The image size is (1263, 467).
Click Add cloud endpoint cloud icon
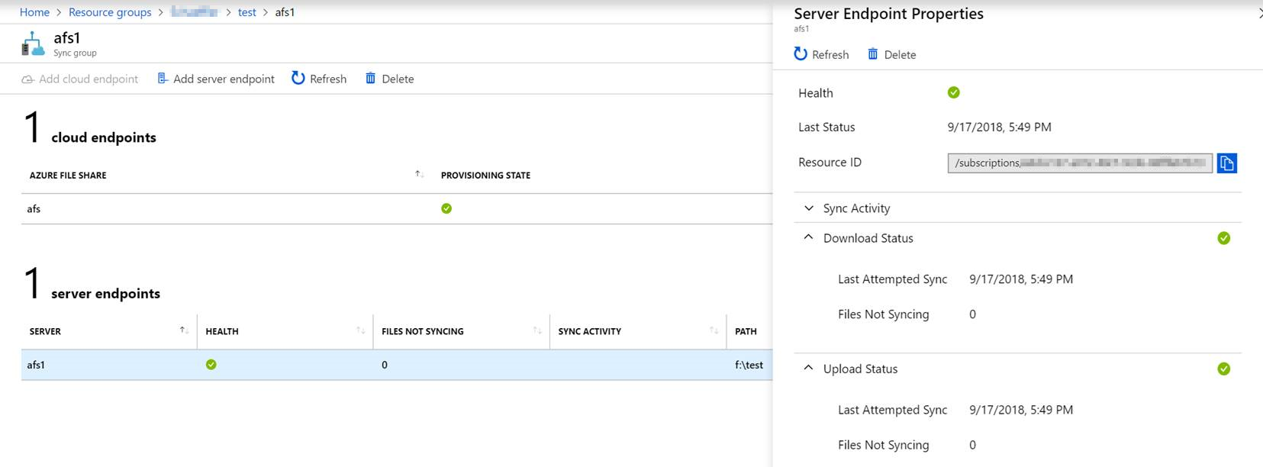coord(27,79)
